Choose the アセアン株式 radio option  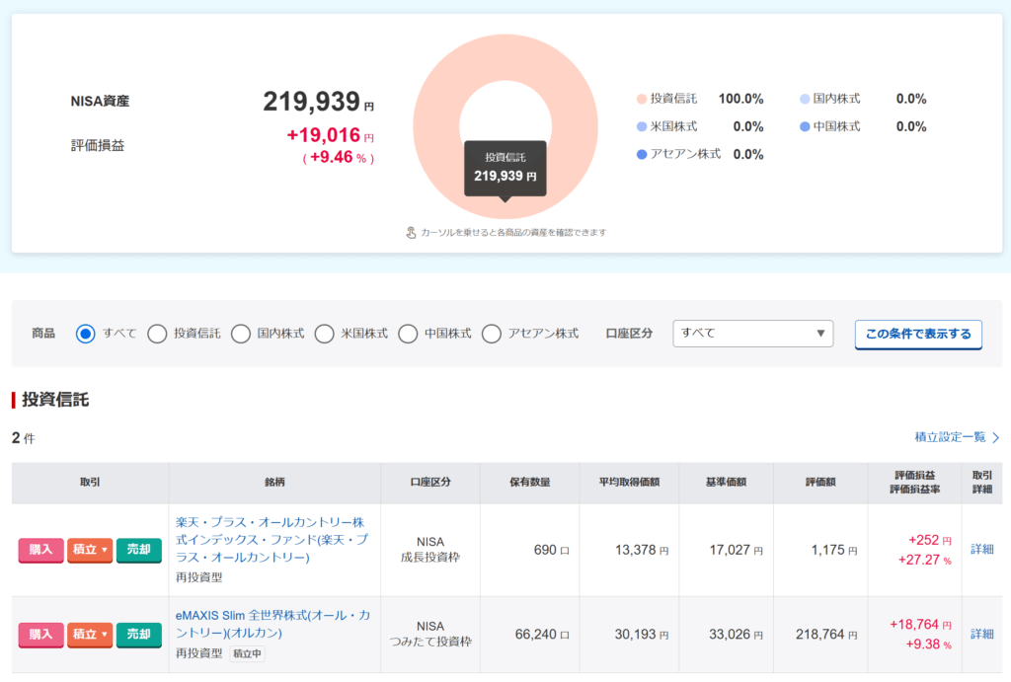click(x=492, y=334)
